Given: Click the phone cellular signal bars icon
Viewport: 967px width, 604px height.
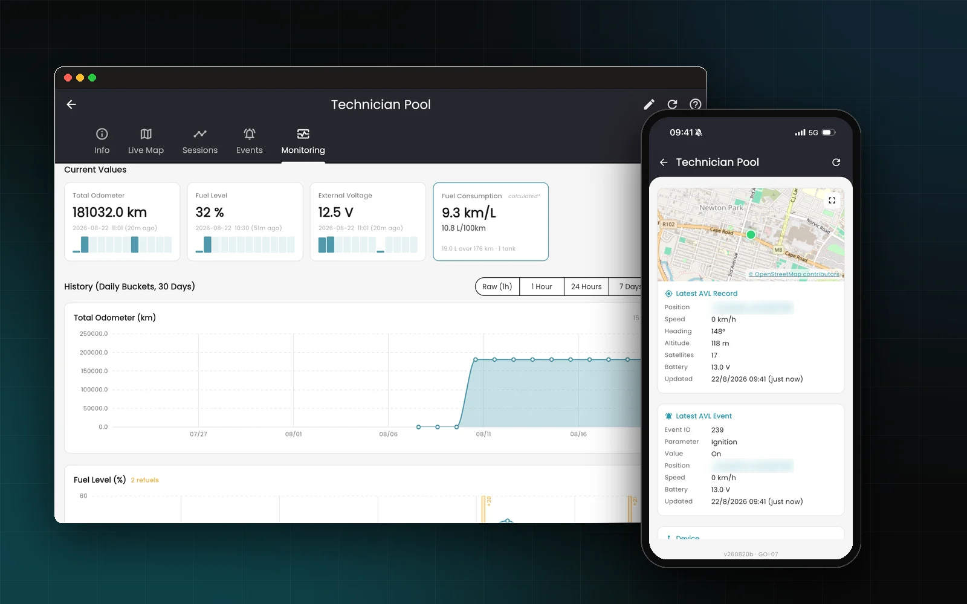Looking at the screenshot, I should coord(800,133).
